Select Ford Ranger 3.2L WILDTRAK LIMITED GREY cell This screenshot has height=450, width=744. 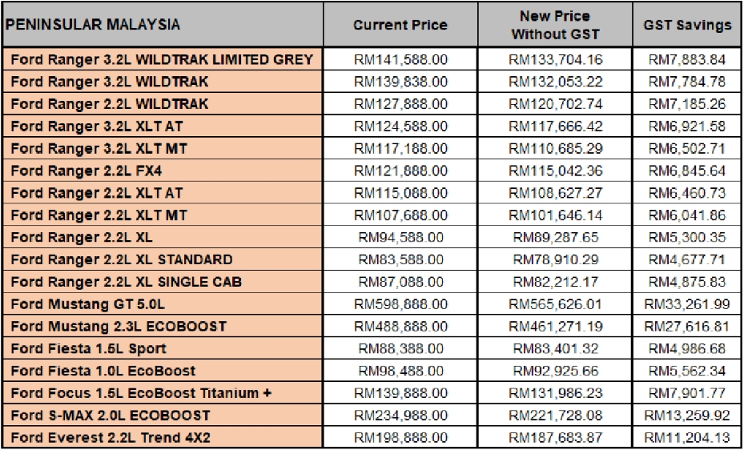tap(163, 59)
